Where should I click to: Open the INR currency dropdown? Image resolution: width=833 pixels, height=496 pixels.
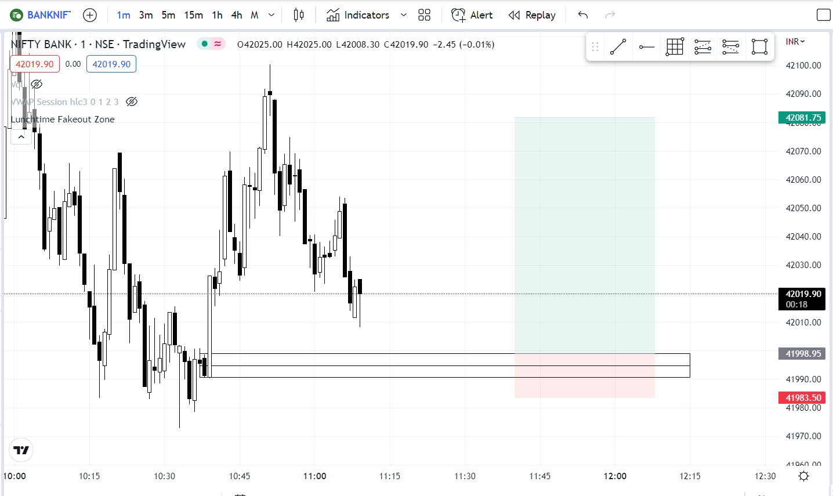point(795,42)
